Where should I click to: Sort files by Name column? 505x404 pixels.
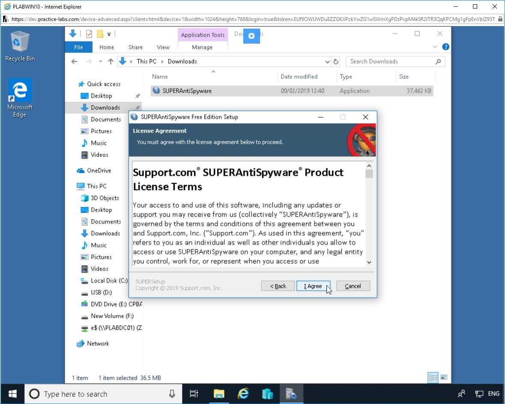tap(213, 77)
